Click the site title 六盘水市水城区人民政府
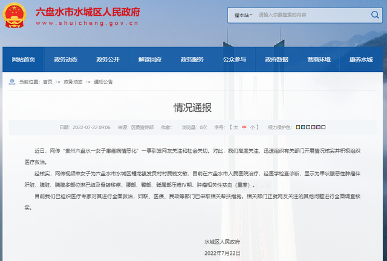387x261 pixels. 88,12
